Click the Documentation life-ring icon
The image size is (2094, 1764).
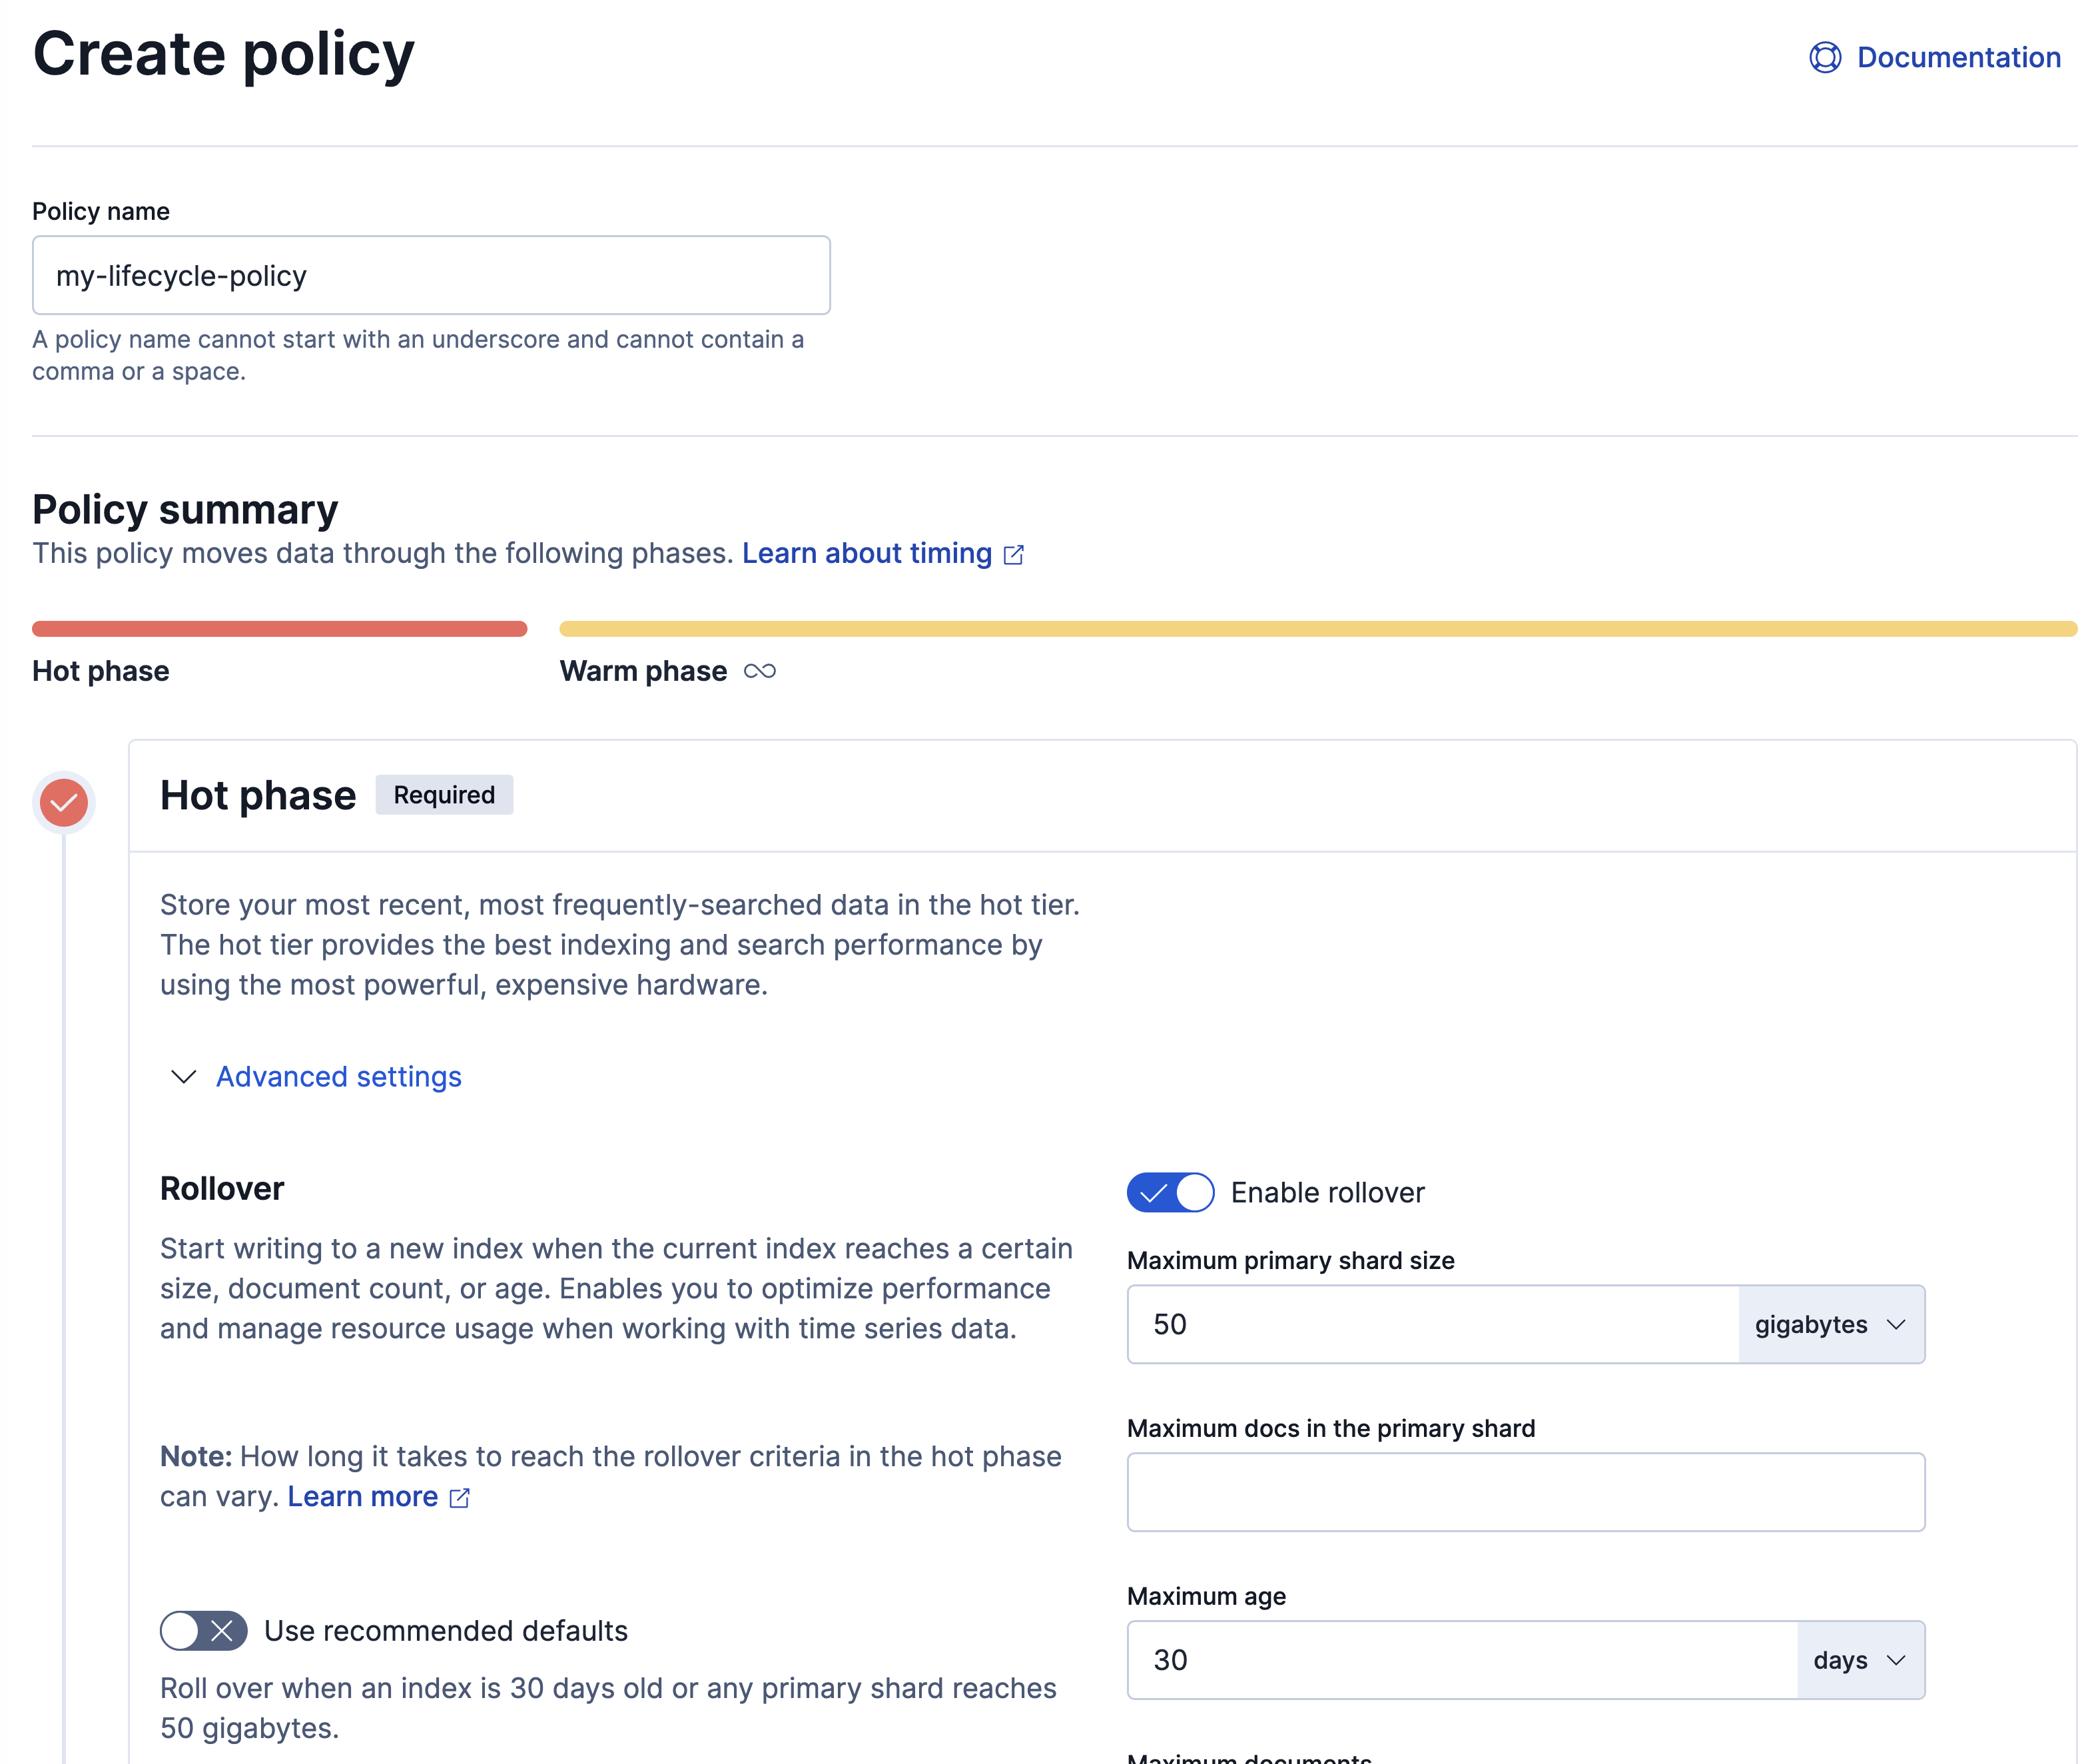point(1825,58)
